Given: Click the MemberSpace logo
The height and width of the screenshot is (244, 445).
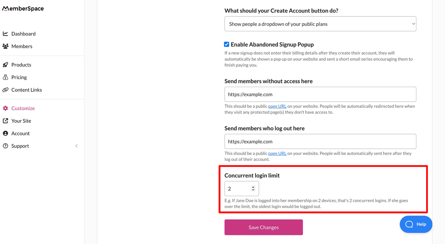Looking at the screenshot, I should pos(23,9).
